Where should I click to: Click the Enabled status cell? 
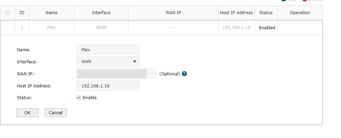point(267,28)
